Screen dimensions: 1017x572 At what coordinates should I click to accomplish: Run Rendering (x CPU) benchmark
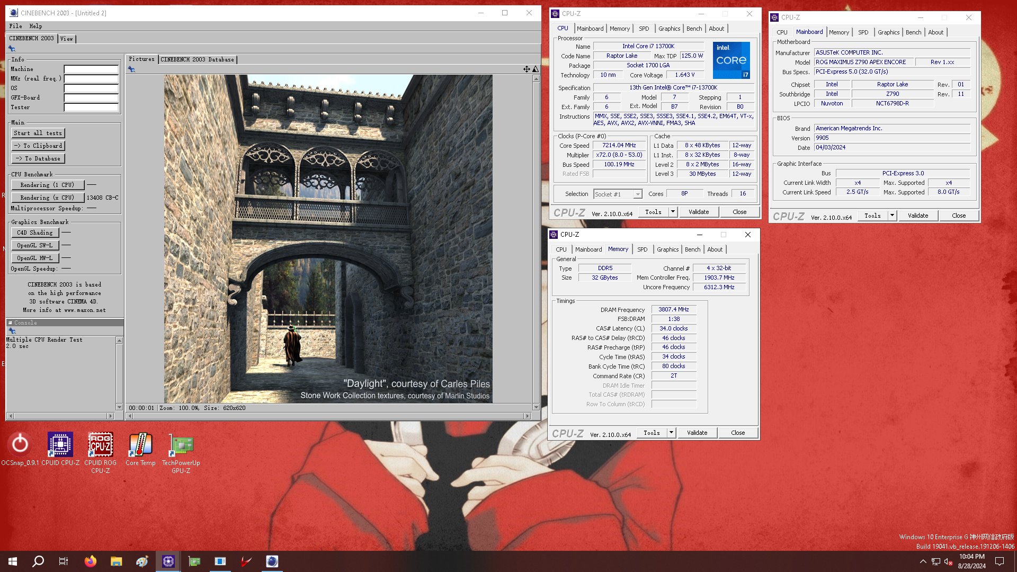47,198
